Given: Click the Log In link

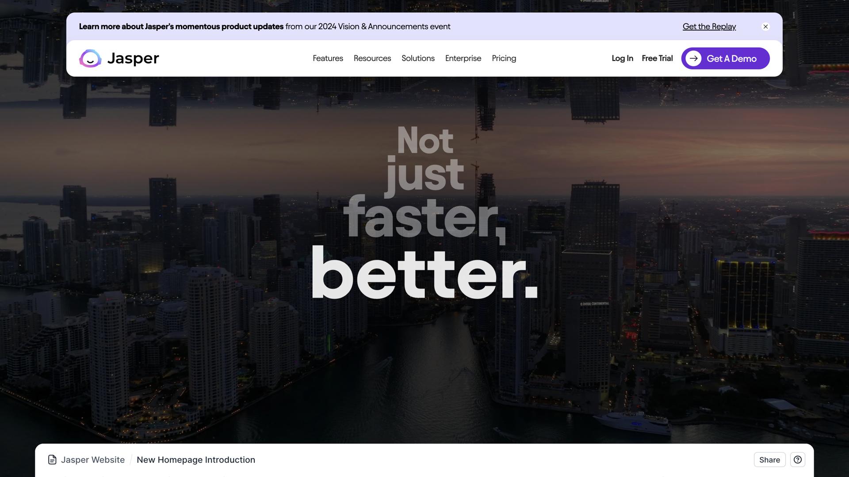Looking at the screenshot, I should [622, 58].
